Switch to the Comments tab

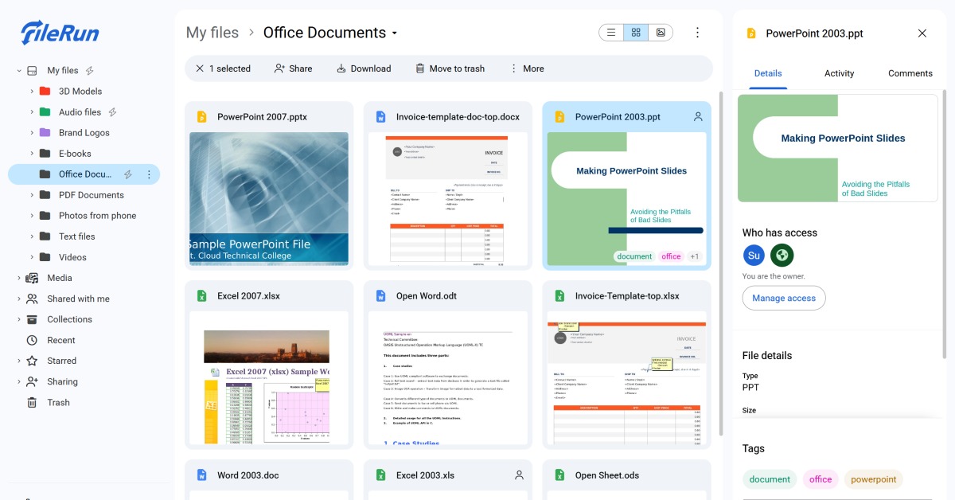910,73
